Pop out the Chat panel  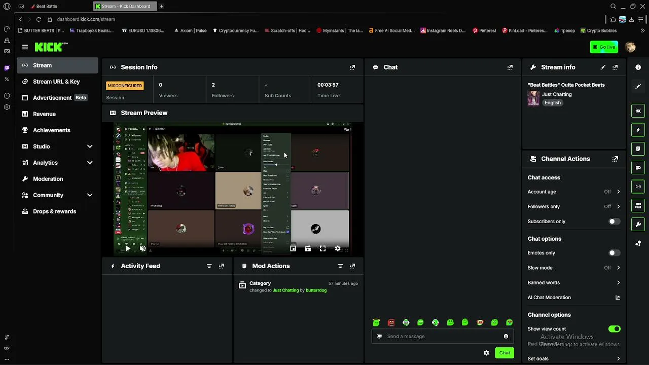[510, 67]
